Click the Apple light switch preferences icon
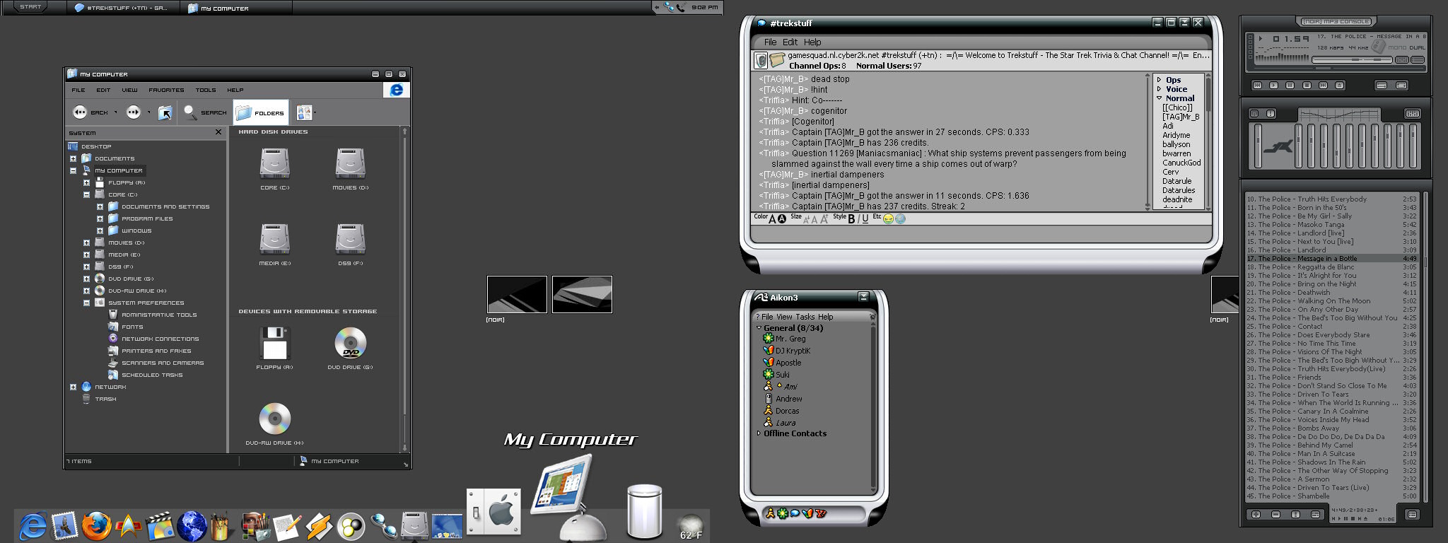 (x=493, y=512)
